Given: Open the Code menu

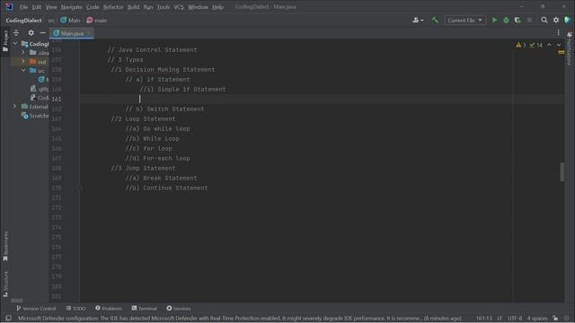Looking at the screenshot, I should [x=93, y=7].
